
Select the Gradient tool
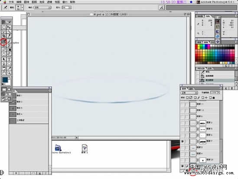tap(9, 50)
